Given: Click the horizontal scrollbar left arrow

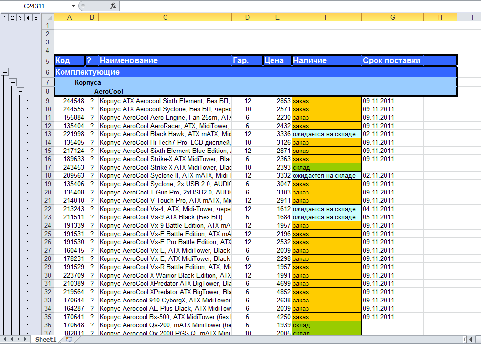Looking at the screenshot, I should [471, 340].
